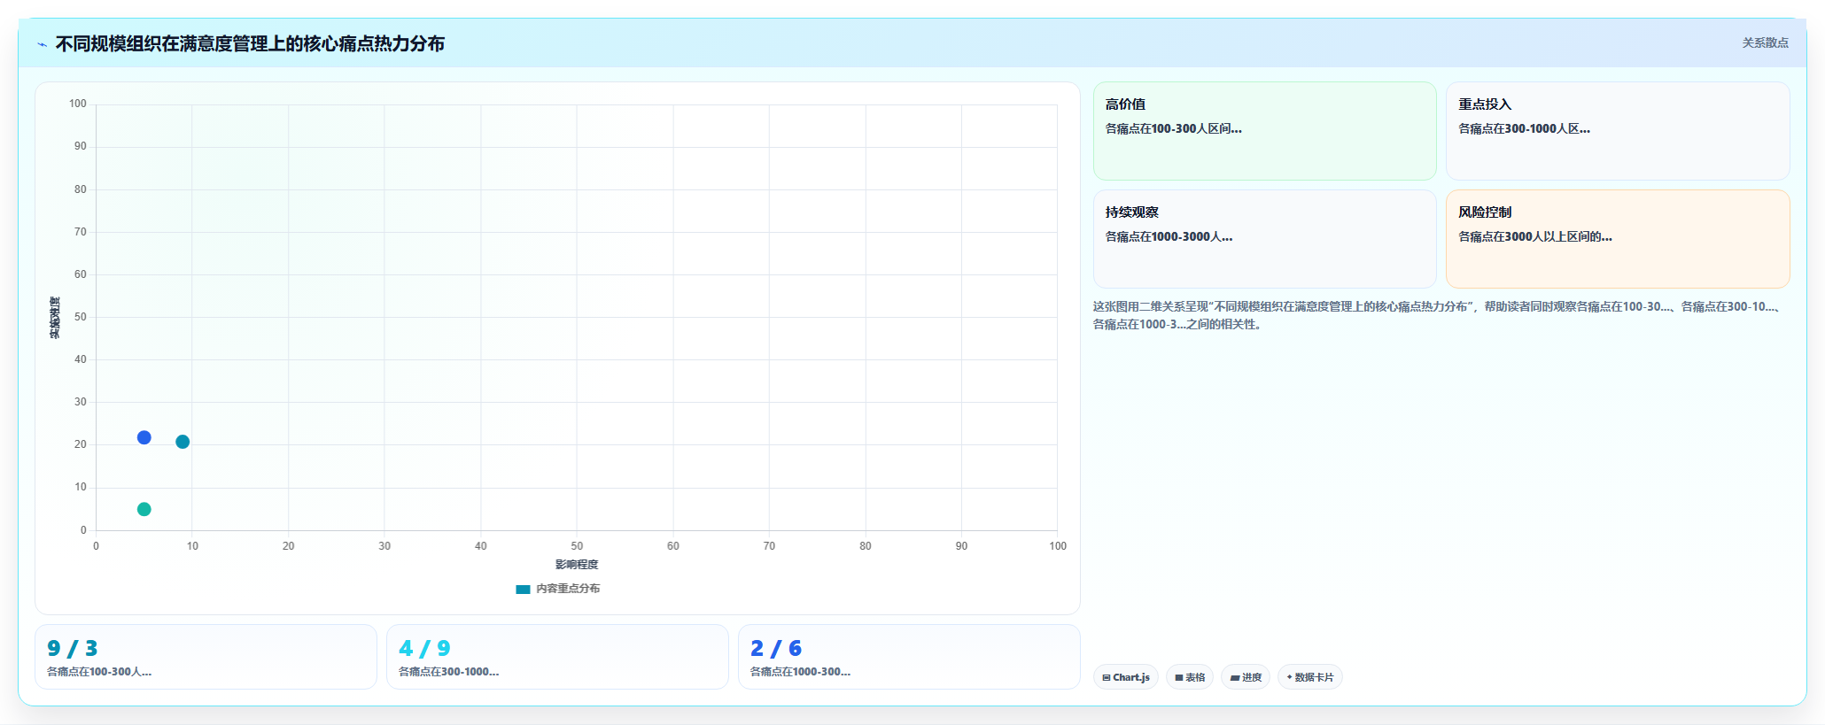Viewport: 1825px width, 725px height.
Task: Toggle the 内容重点分布 legend color box
Action: click(x=523, y=589)
